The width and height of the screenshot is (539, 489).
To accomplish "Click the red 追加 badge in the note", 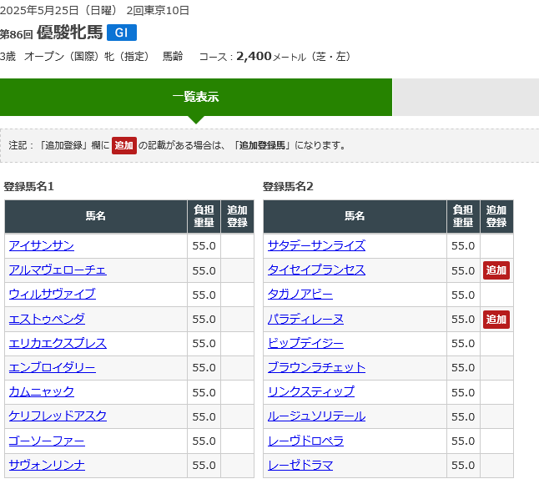I will coord(124,145).
